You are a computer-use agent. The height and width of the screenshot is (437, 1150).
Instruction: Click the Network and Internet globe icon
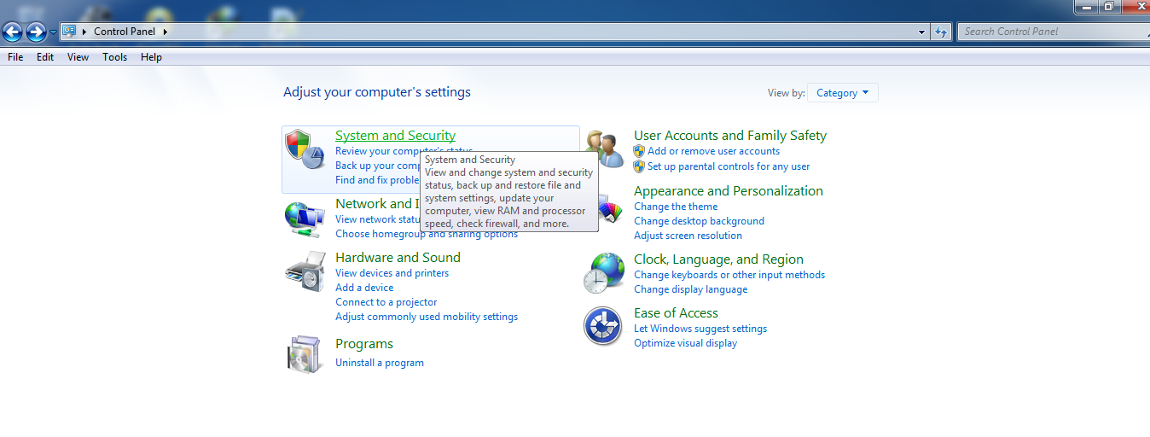305,219
